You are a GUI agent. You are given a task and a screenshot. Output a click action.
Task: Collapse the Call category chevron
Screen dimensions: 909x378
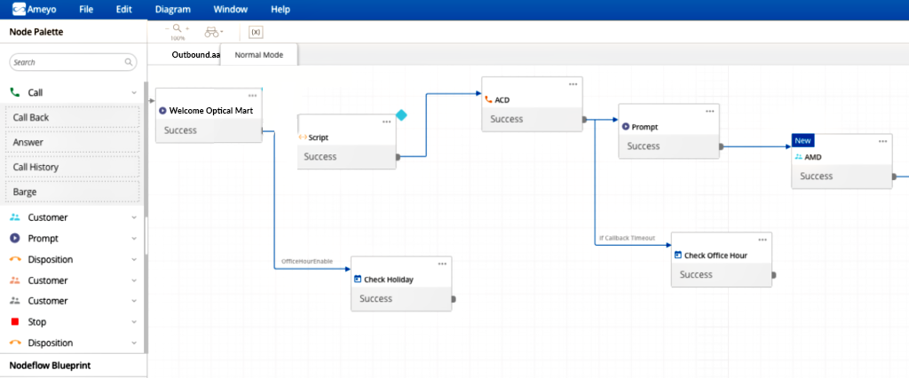pos(134,92)
